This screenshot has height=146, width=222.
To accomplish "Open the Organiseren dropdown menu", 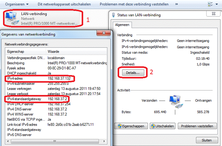I will point(17,4).
